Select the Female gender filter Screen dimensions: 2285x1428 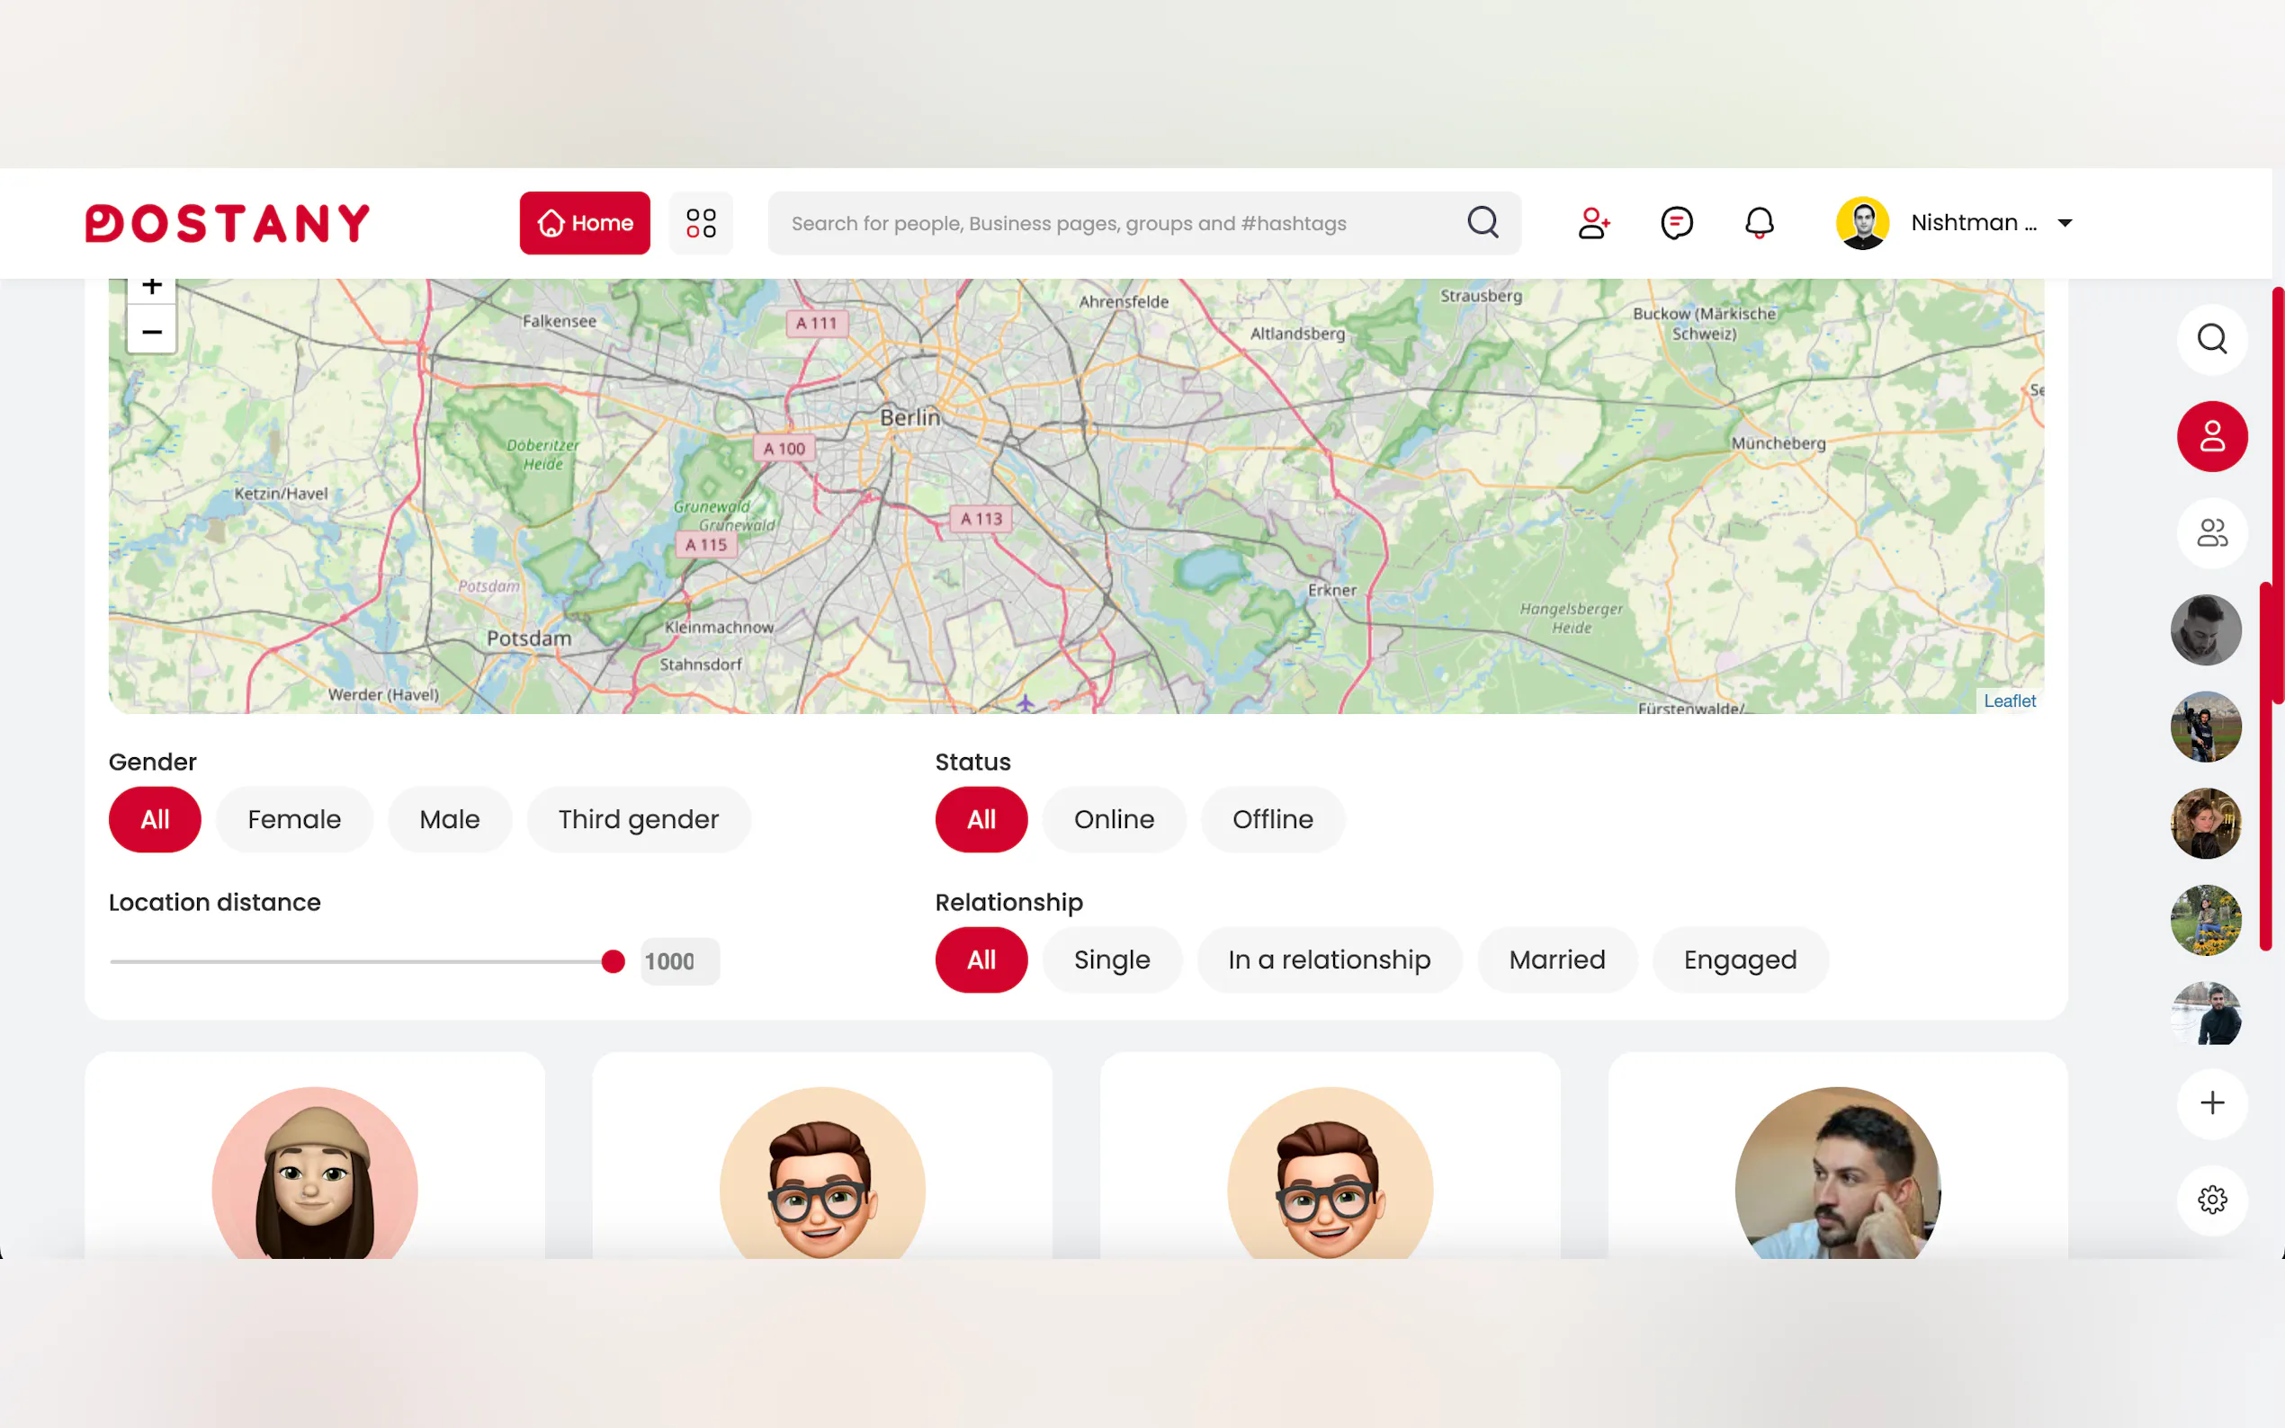294,820
